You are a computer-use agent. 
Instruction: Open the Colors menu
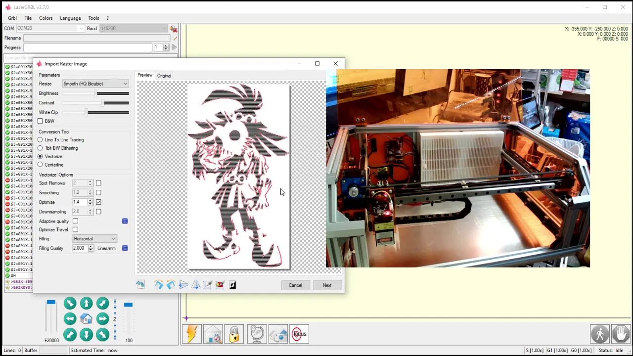pyautogui.click(x=45, y=18)
